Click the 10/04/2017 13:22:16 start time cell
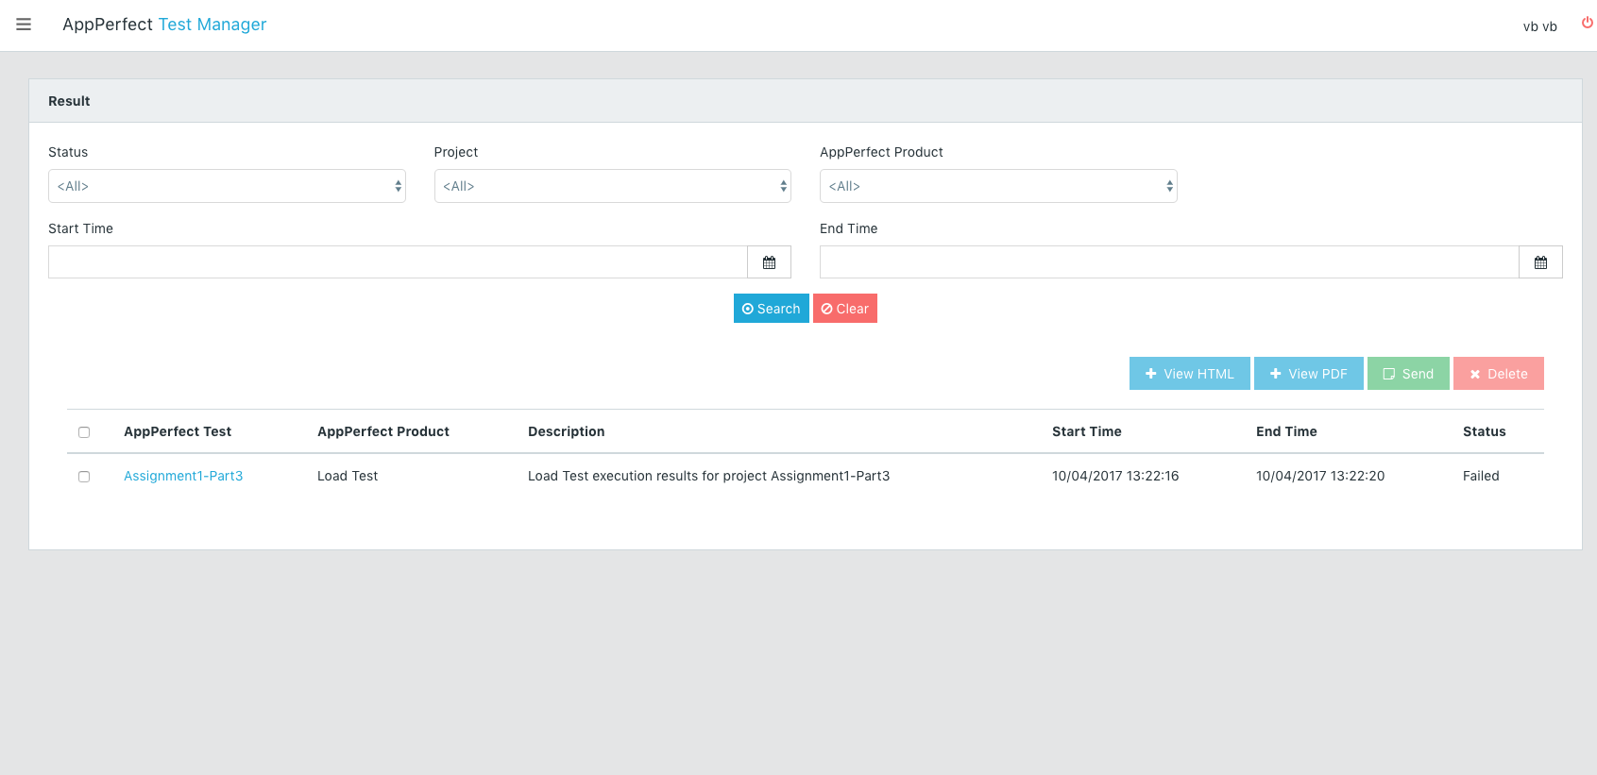The height and width of the screenshot is (775, 1597). click(1115, 476)
